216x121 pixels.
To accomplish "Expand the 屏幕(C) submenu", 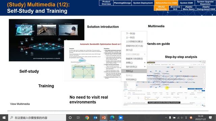I will point(134,63).
